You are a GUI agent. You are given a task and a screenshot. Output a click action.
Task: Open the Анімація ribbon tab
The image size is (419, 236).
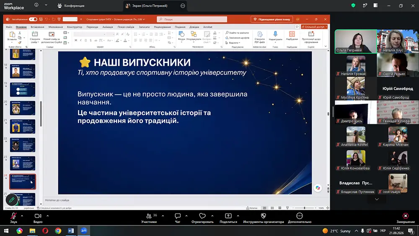(x=108, y=27)
